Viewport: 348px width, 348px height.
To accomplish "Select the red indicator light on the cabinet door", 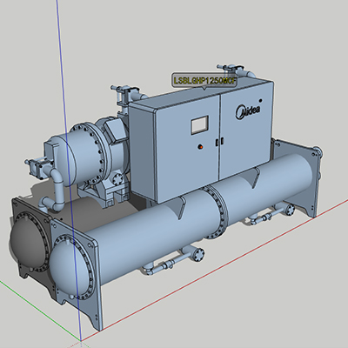I will (x=200, y=147).
